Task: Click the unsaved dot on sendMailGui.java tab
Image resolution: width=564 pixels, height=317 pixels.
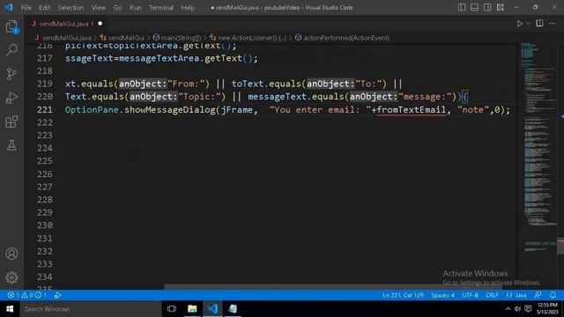Action: pos(100,24)
